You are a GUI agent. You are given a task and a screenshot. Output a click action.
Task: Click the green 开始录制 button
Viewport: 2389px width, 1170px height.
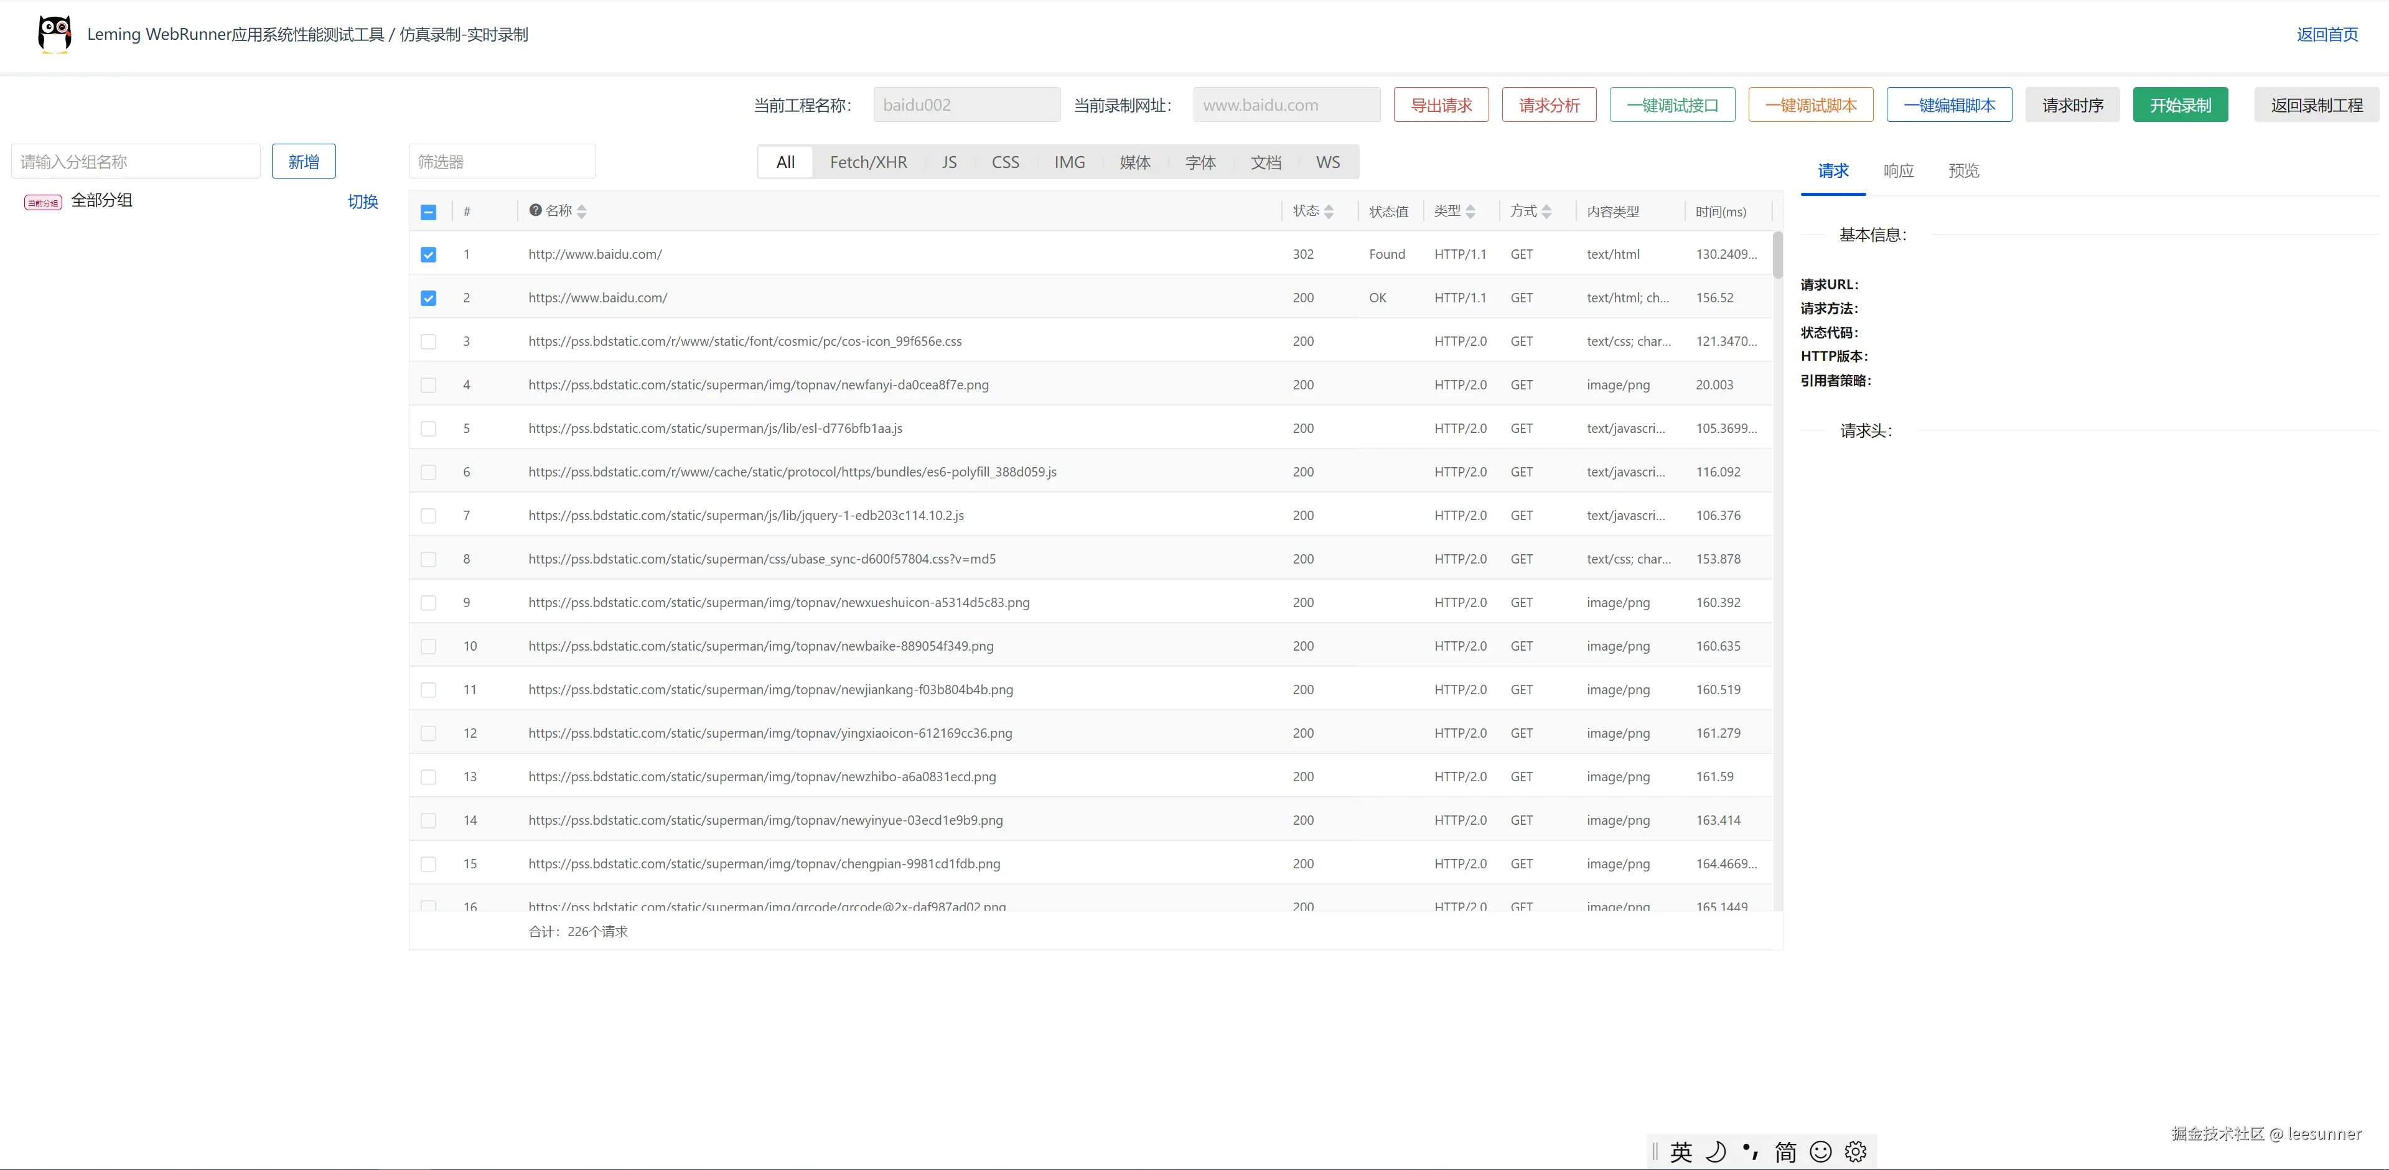(2181, 104)
